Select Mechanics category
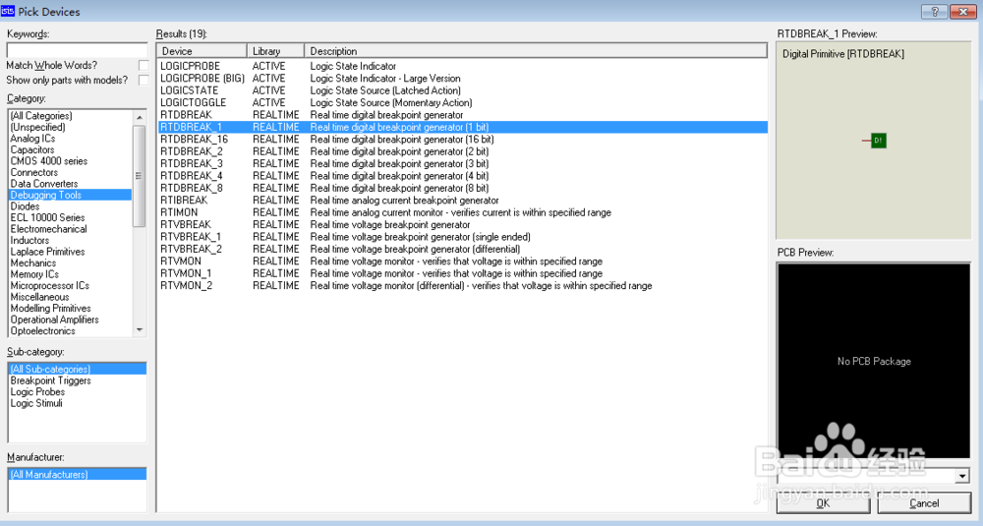Image resolution: width=983 pixels, height=526 pixels. (x=70, y=263)
